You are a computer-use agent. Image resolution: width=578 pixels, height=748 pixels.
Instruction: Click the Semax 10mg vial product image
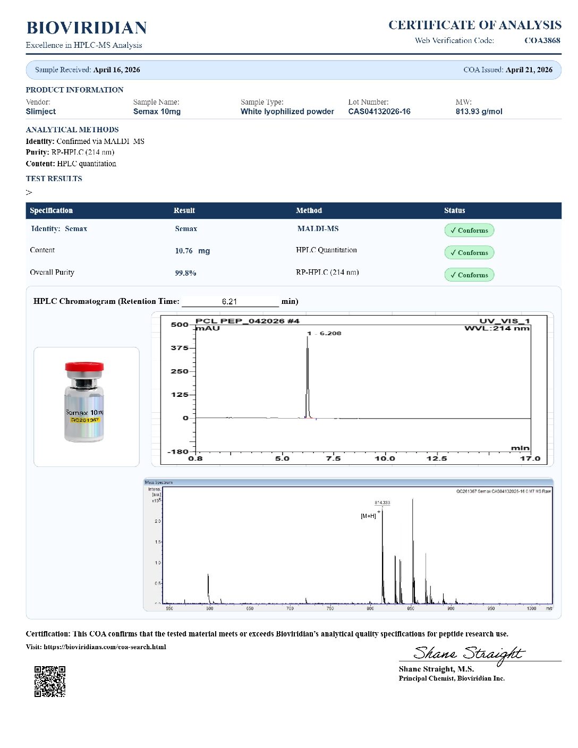pos(85,402)
